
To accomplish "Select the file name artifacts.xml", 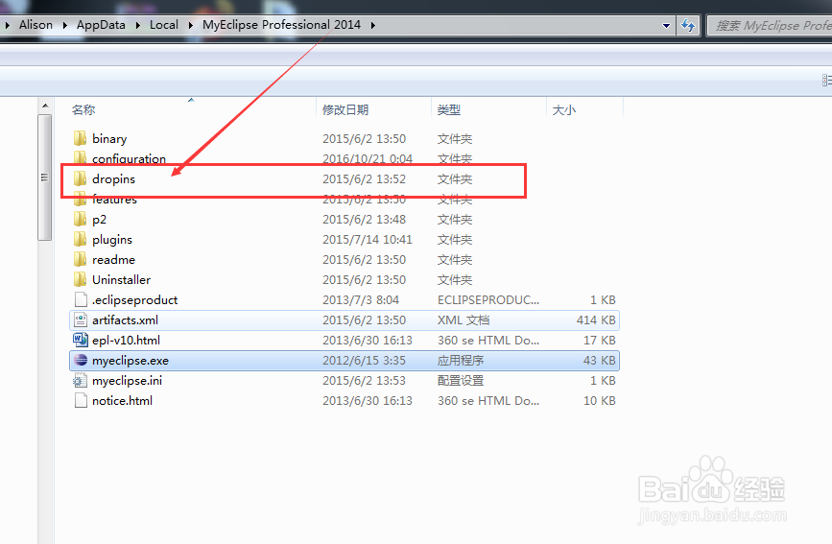I will (x=125, y=320).
